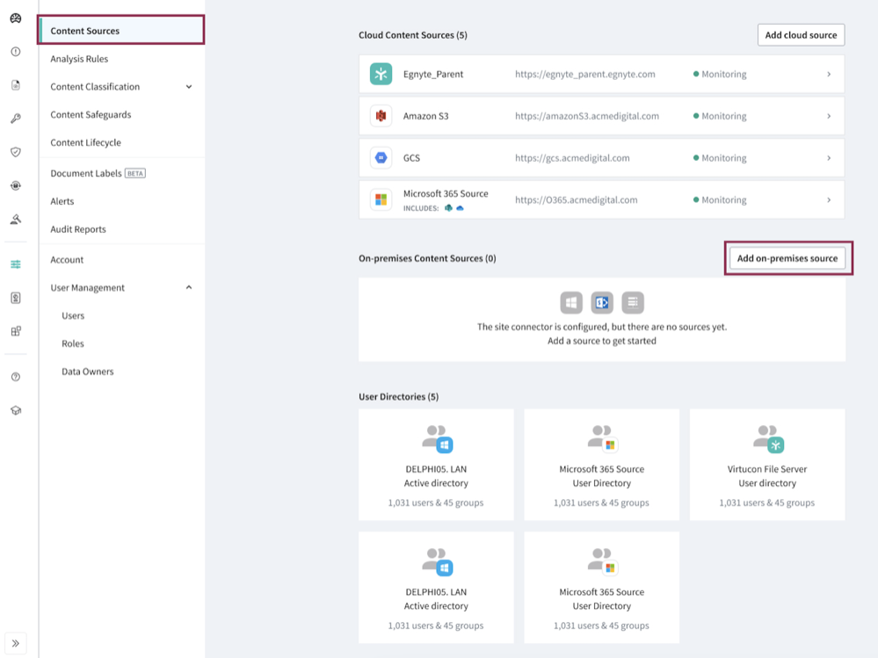
Task: Select the teal settings sliders icon
Action: pos(16,264)
